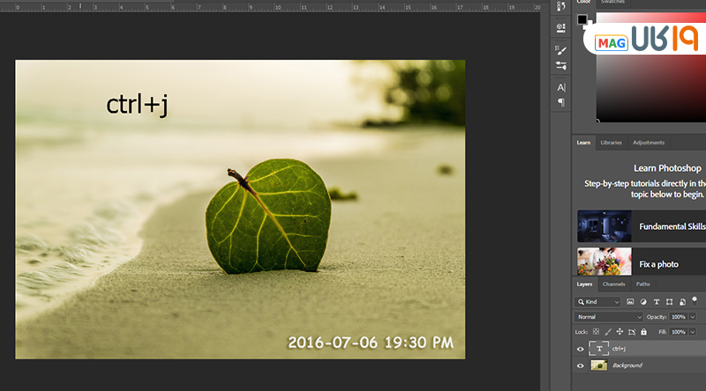
Task: Click the lock position move icon
Action: point(620,331)
